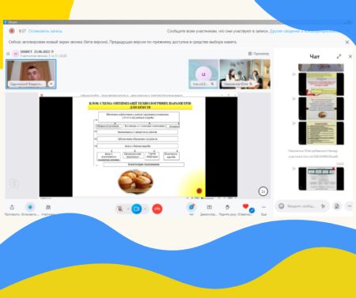Viewport: 356px width, 298px height.
Task: Send a heart reaction
Action: (245, 206)
